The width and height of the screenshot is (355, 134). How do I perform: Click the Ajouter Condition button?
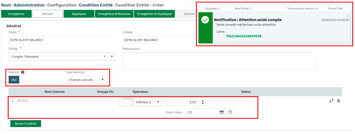click(x=26, y=124)
